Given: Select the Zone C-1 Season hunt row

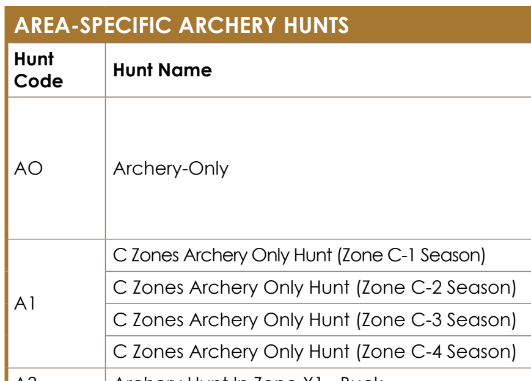Looking at the screenshot, I should coord(318,255).
